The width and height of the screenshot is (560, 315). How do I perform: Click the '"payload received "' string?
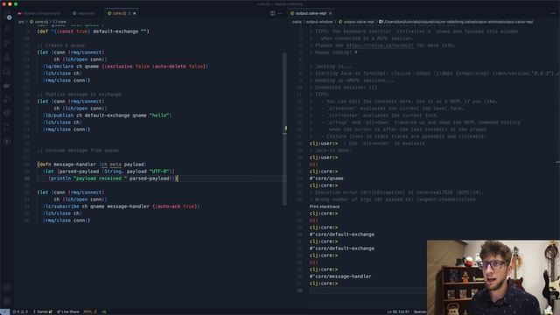101,178
